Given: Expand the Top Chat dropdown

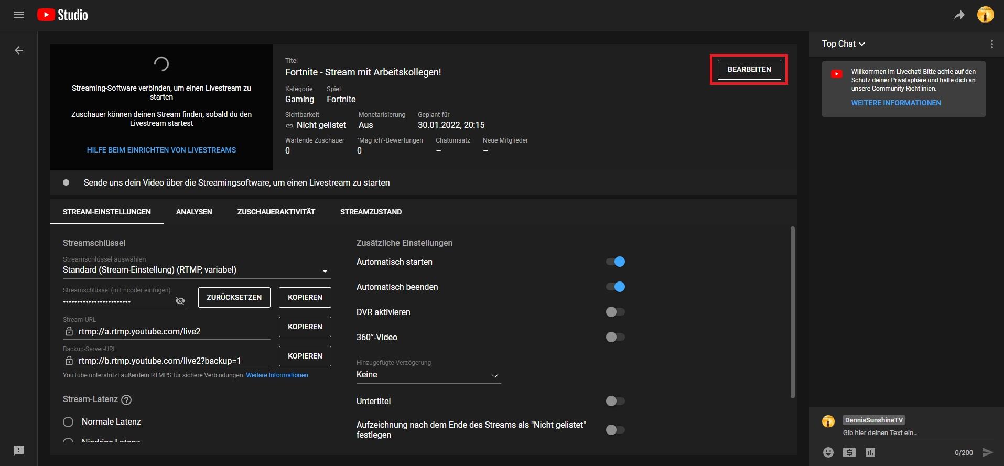Looking at the screenshot, I should coord(843,44).
